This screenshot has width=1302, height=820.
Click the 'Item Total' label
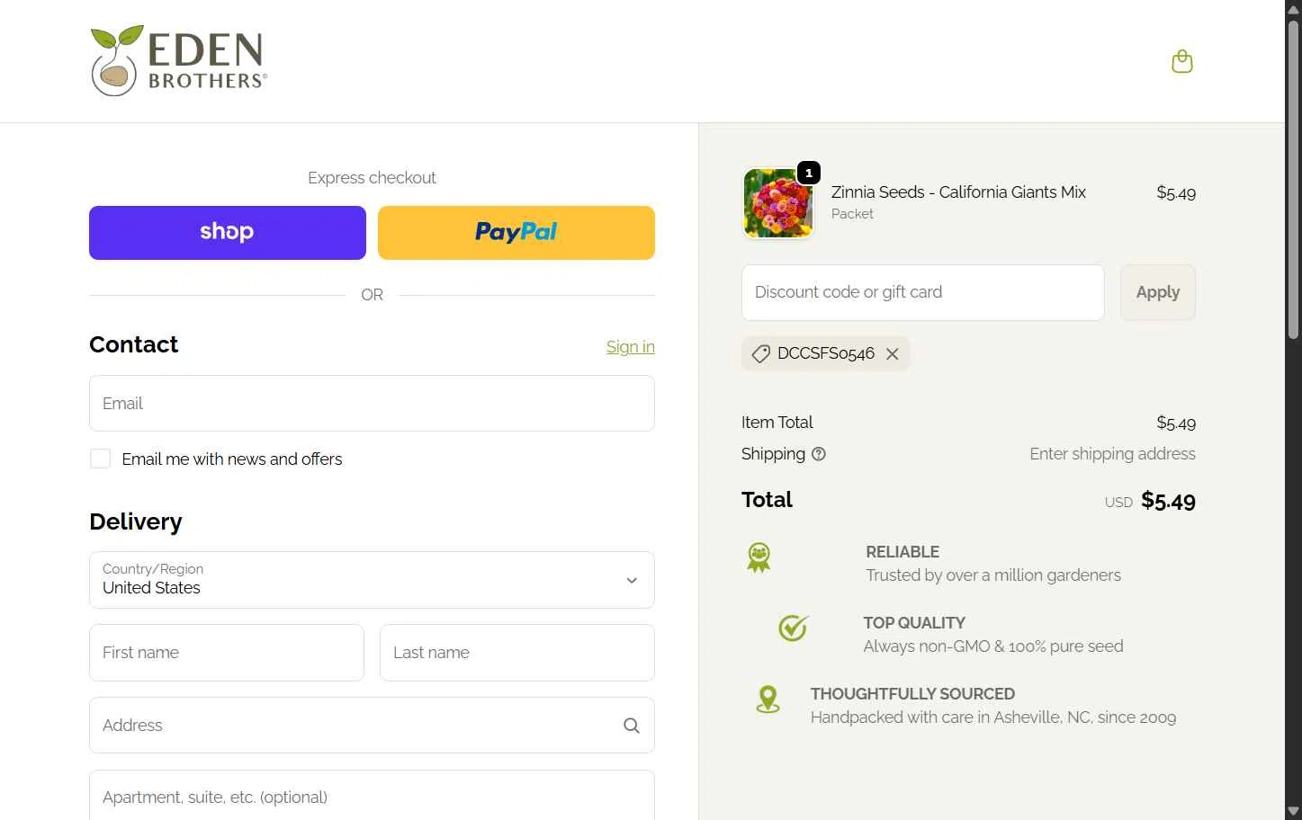pos(777,423)
